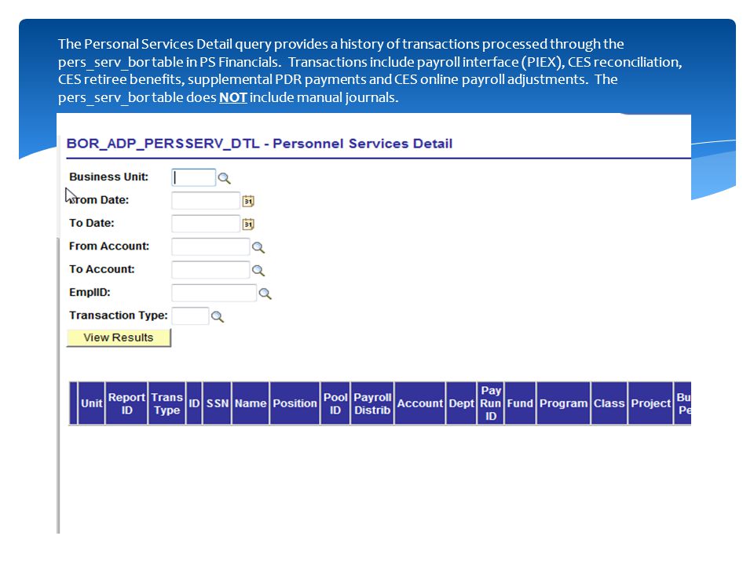
Task: Click the To Account field label
Action: tap(102, 269)
